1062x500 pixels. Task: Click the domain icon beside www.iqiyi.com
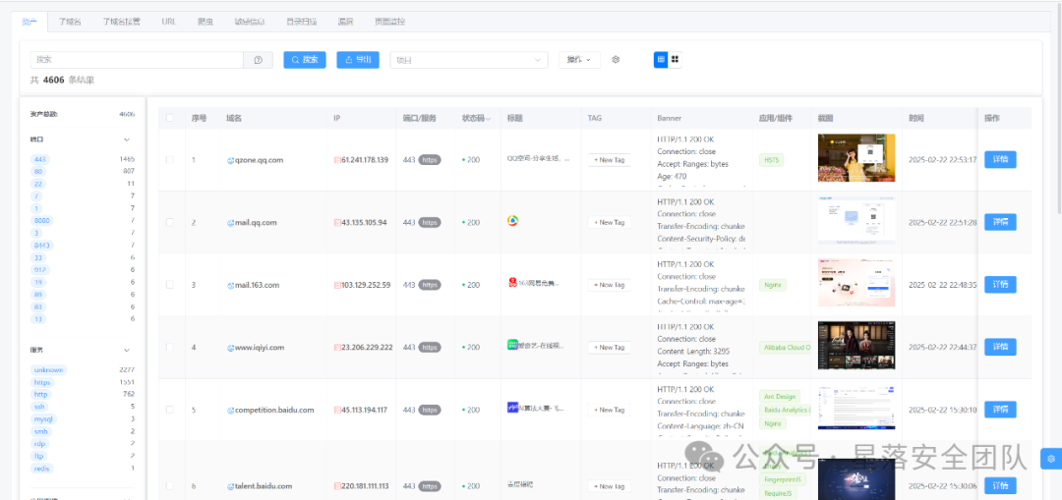pos(230,347)
